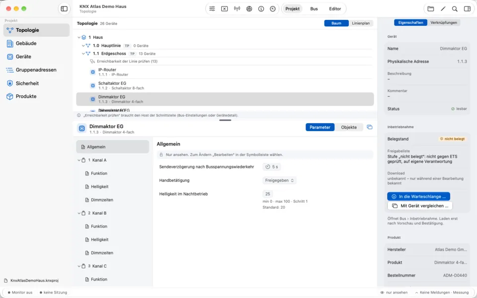Collapse the 1.1 Erdgeschoss chevron
Viewport: 477px width, 298px height.
(83, 54)
